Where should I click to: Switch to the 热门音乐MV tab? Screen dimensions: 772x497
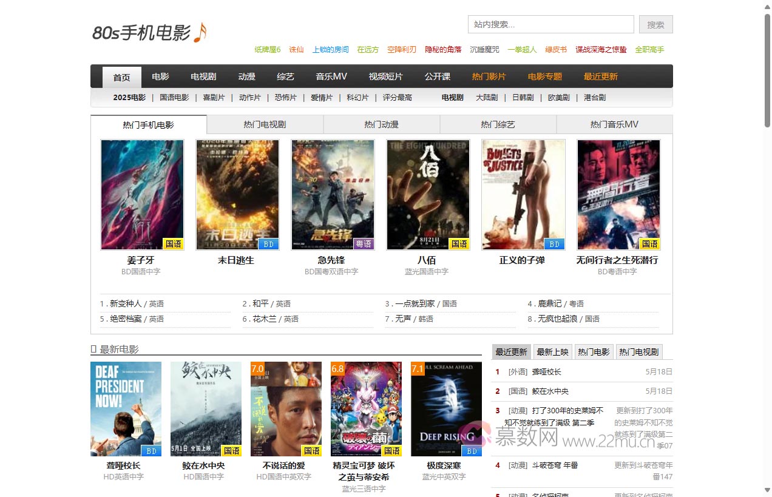pyautogui.click(x=614, y=124)
